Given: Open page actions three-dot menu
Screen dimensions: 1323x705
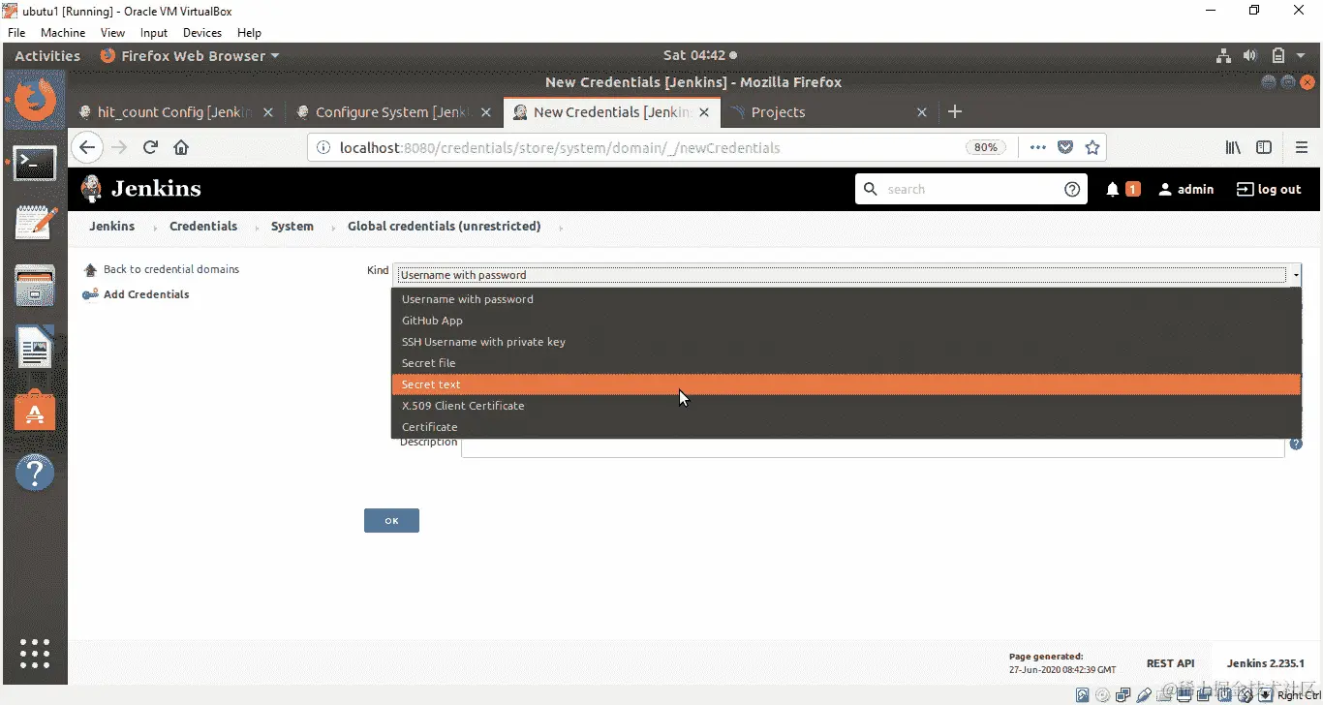Looking at the screenshot, I should 1037,147.
